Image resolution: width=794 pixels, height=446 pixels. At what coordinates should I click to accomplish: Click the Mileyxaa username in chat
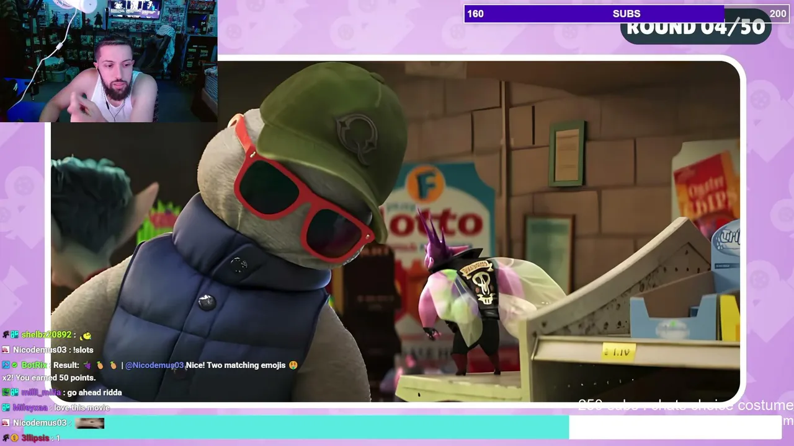coord(30,408)
